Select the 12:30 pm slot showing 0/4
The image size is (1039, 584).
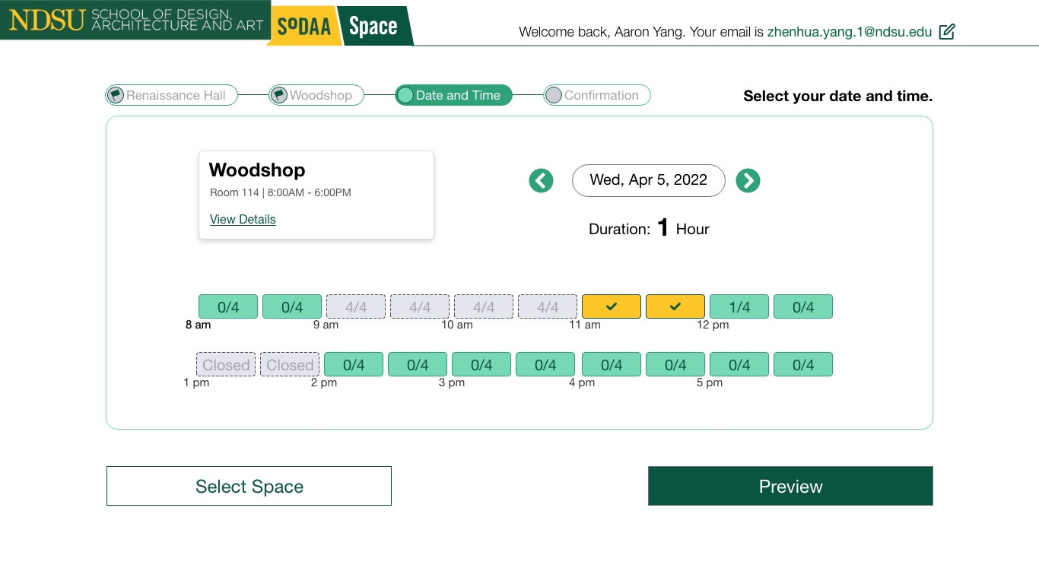(x=803, y=306)
